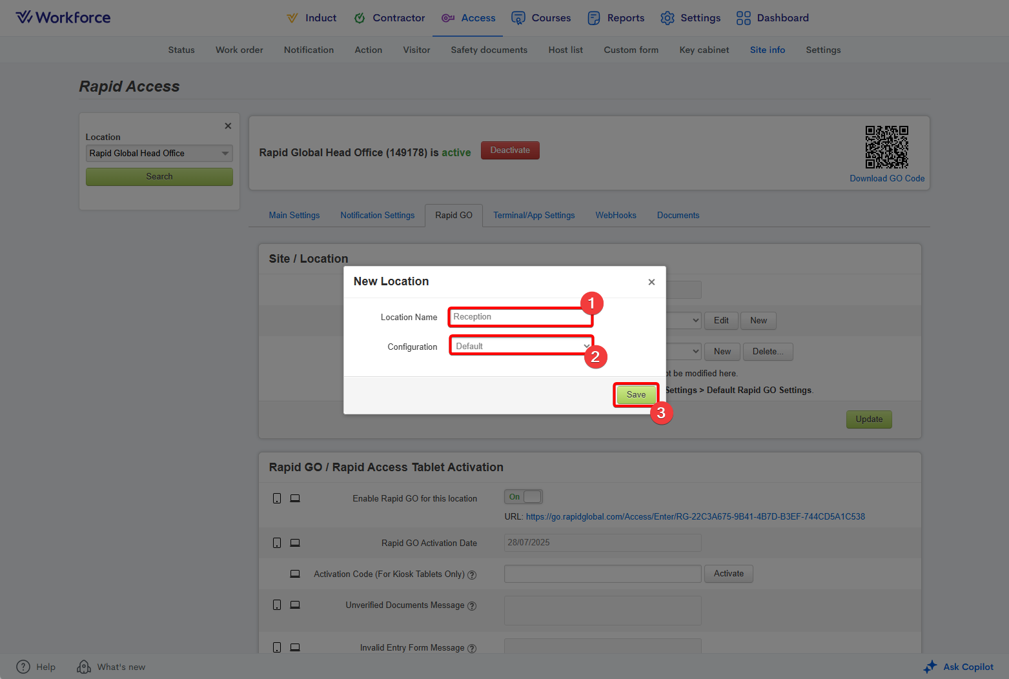
Task: Click the QR code image
Action: 886,147
